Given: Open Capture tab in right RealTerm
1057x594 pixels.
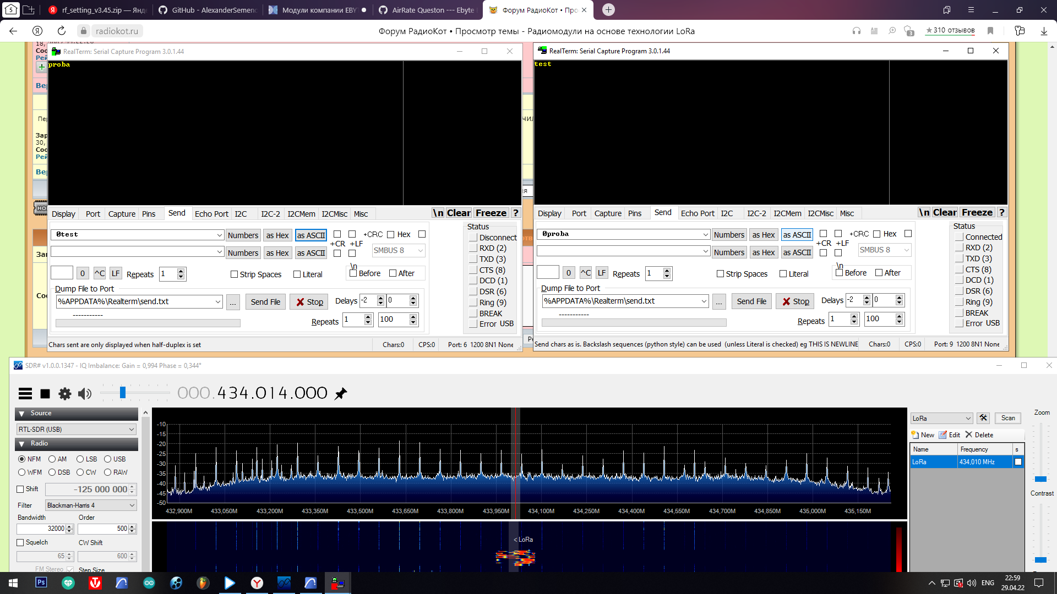Looking at the screenshot, I should click(x=608, y=213).
